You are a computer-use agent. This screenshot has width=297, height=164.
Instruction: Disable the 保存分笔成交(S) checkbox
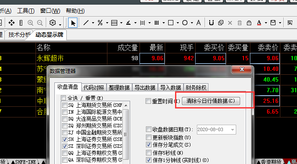coord(148,145)
